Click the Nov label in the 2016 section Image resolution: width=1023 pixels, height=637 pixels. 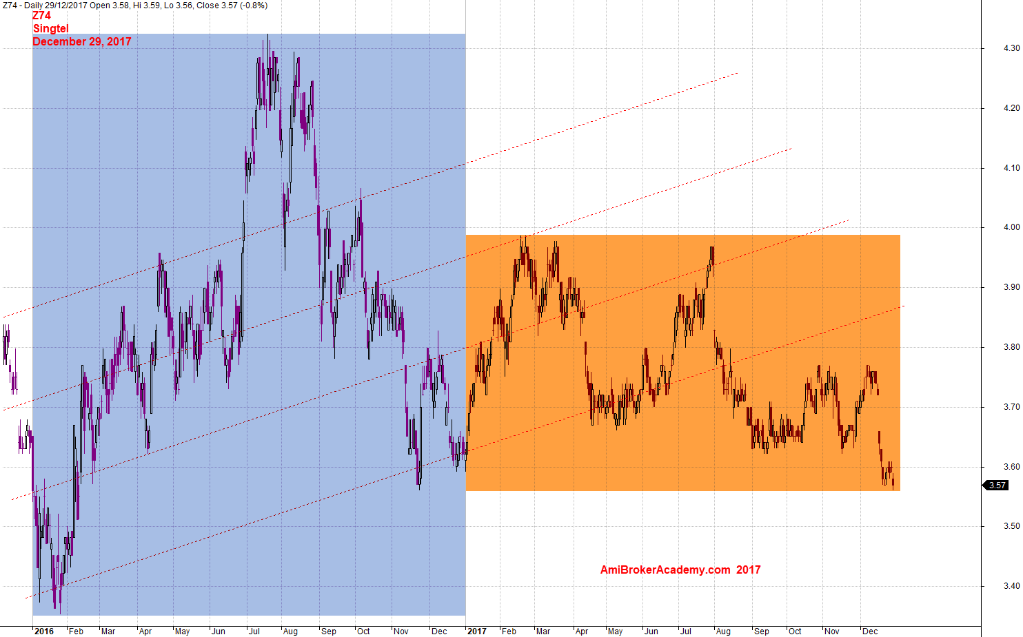[401, 631]
